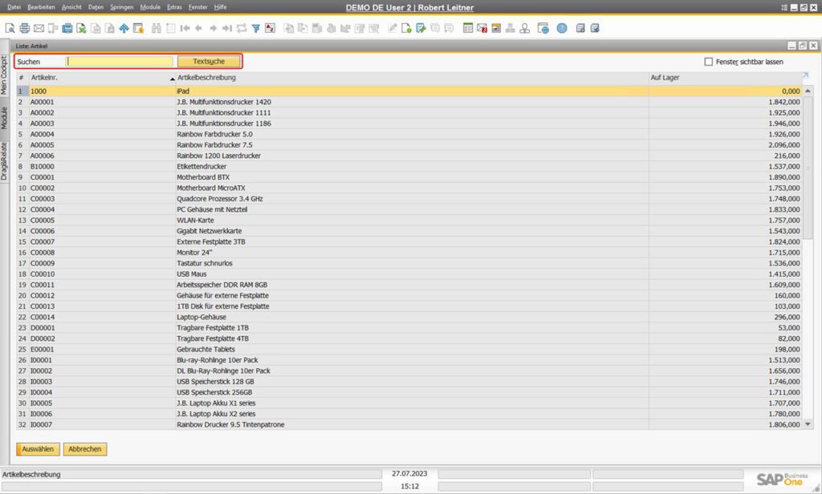Switch to the Drag&Relate side tab
Image resolution: width=822 pixels, height=494 pixels.
[x=4, y=161]
